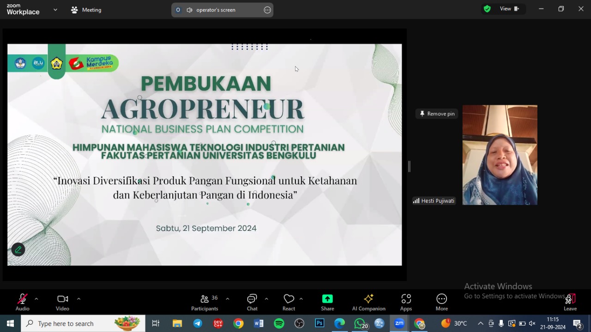591x332 pixels.
Task: Open Windows Start menu
Action: pyautogui.click(x=10, y=323)
